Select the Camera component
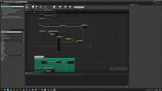The image size is (162, 91). [6, 15]
